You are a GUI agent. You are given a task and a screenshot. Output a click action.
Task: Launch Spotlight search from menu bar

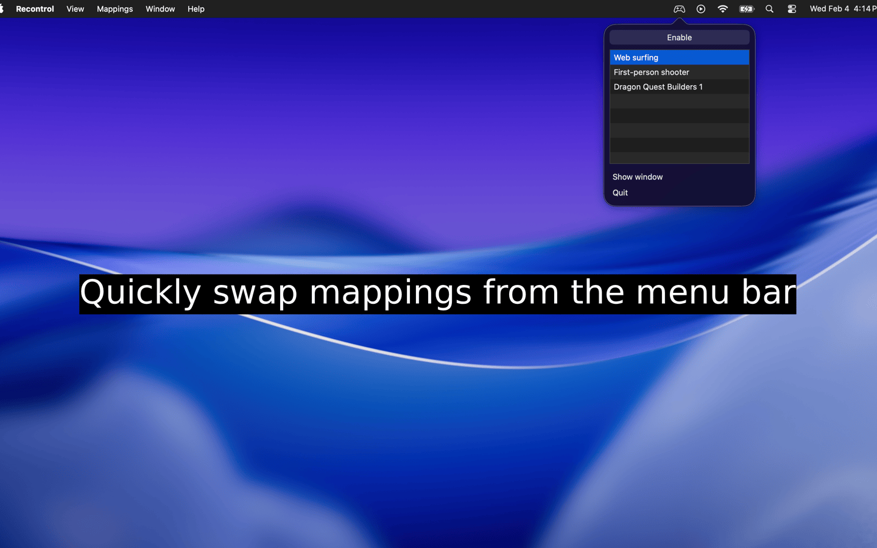pos(769,9)
